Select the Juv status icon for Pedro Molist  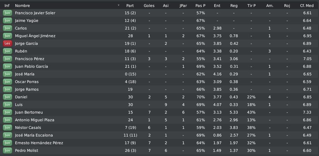7,150
